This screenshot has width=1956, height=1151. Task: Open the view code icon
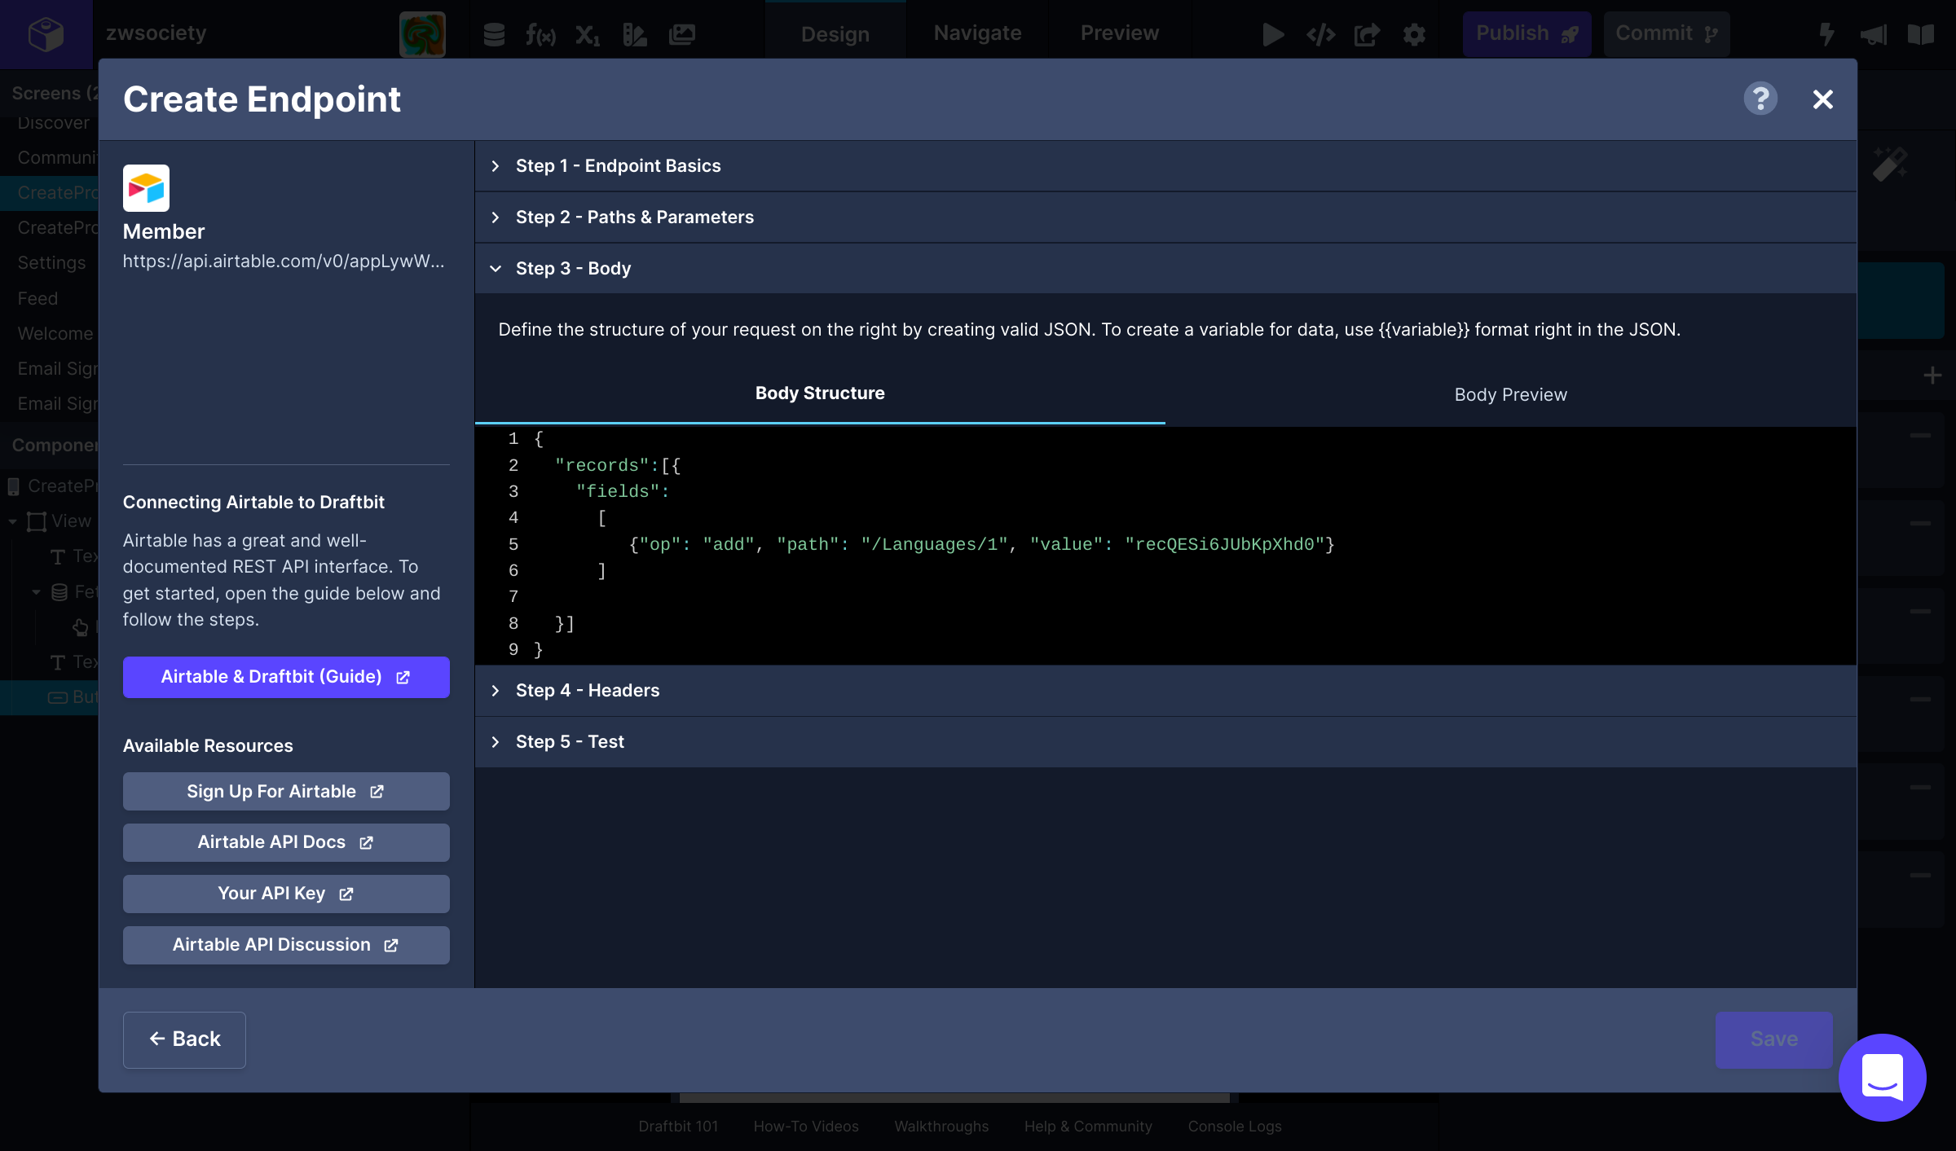1320,34
